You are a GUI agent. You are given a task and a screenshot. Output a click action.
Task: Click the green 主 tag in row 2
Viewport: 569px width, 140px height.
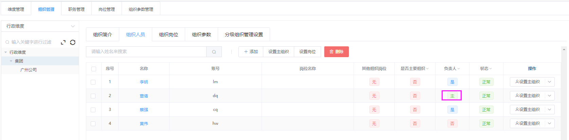(x=452, y=96)
